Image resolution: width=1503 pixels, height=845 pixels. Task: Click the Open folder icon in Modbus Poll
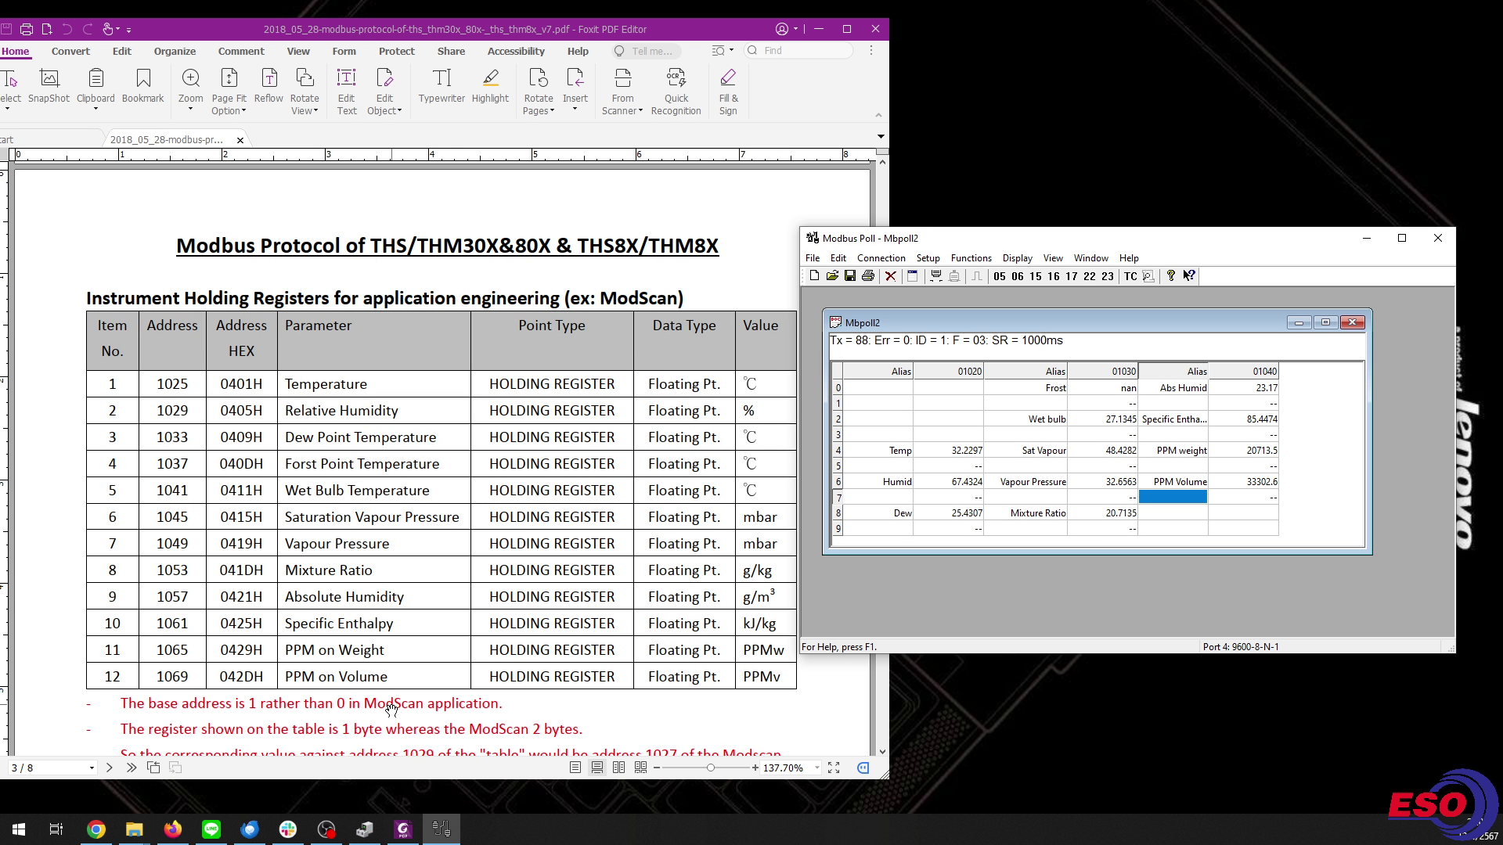[x=832, y=276]
